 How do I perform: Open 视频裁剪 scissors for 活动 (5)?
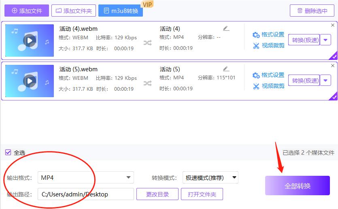click(268, 86)
